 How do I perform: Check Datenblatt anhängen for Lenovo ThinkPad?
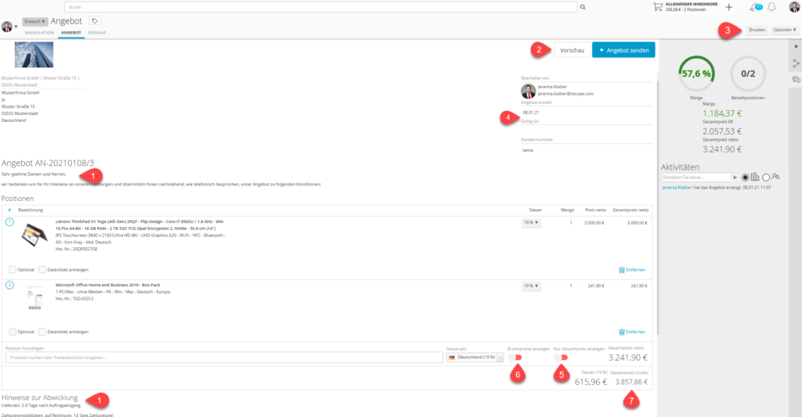coord(42,269)
